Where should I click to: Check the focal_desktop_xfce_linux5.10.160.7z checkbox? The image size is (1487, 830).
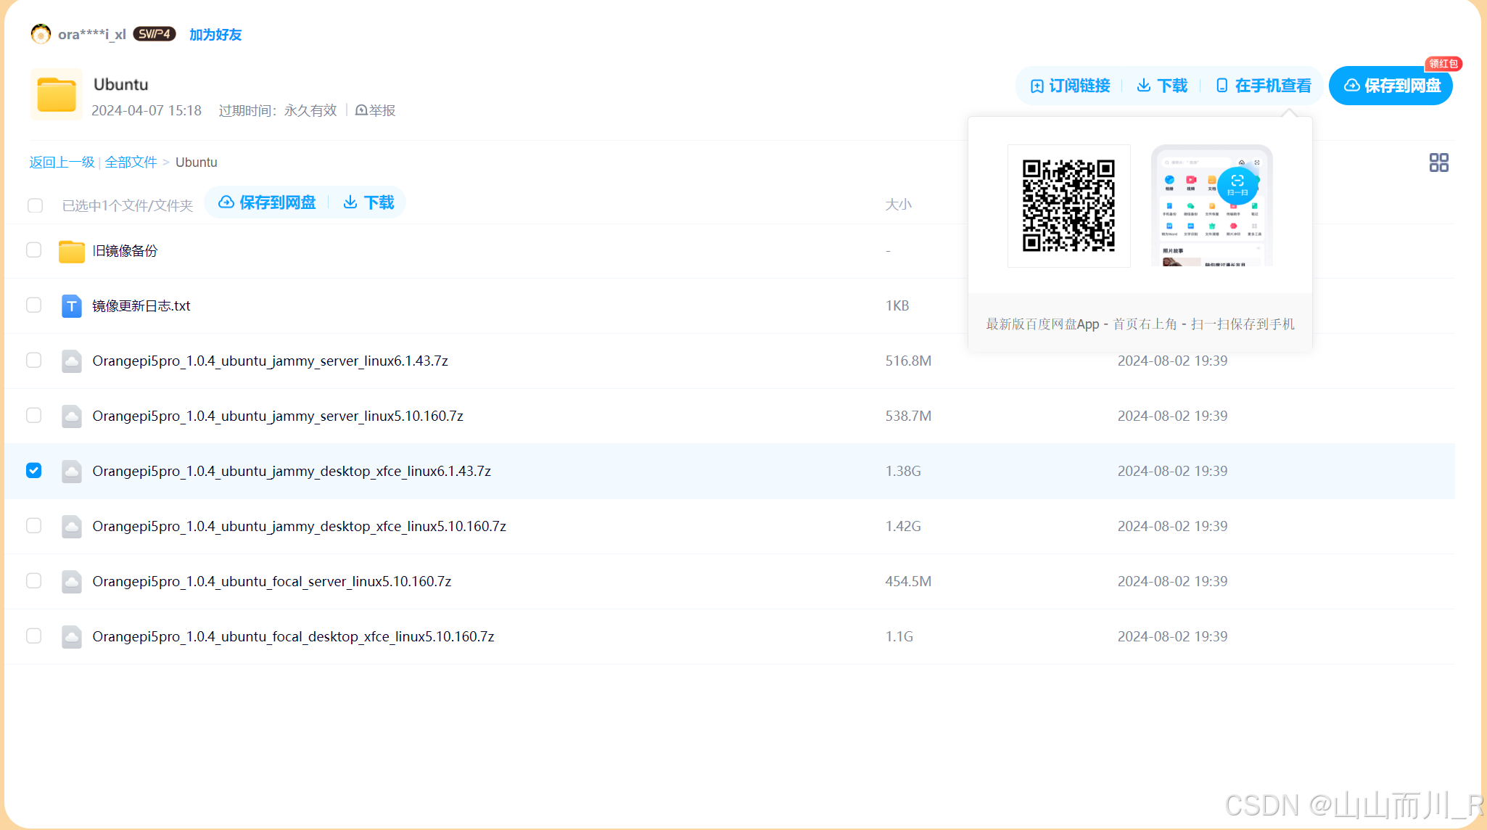tap(34, 636)
